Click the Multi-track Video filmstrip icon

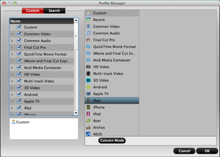pos(88,73)
